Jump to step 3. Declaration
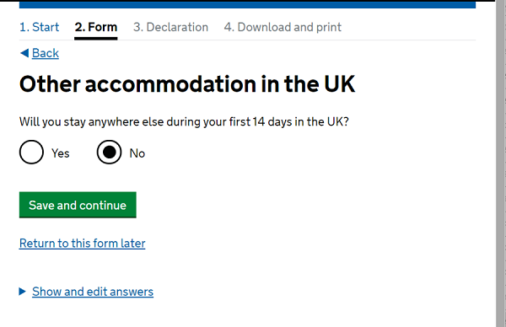This screenshot has width=506, height=327. click(x=170, y=27)
